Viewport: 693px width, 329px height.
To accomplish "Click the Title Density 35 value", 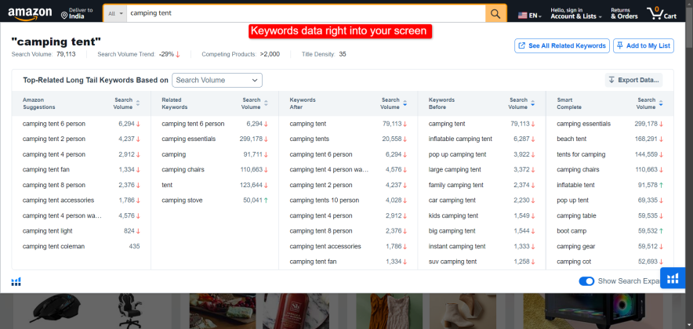I will (343, 54).
